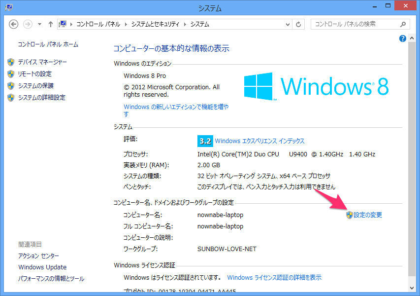Click the computer icon in the address bar
The image size is (420, 296).
63,24
